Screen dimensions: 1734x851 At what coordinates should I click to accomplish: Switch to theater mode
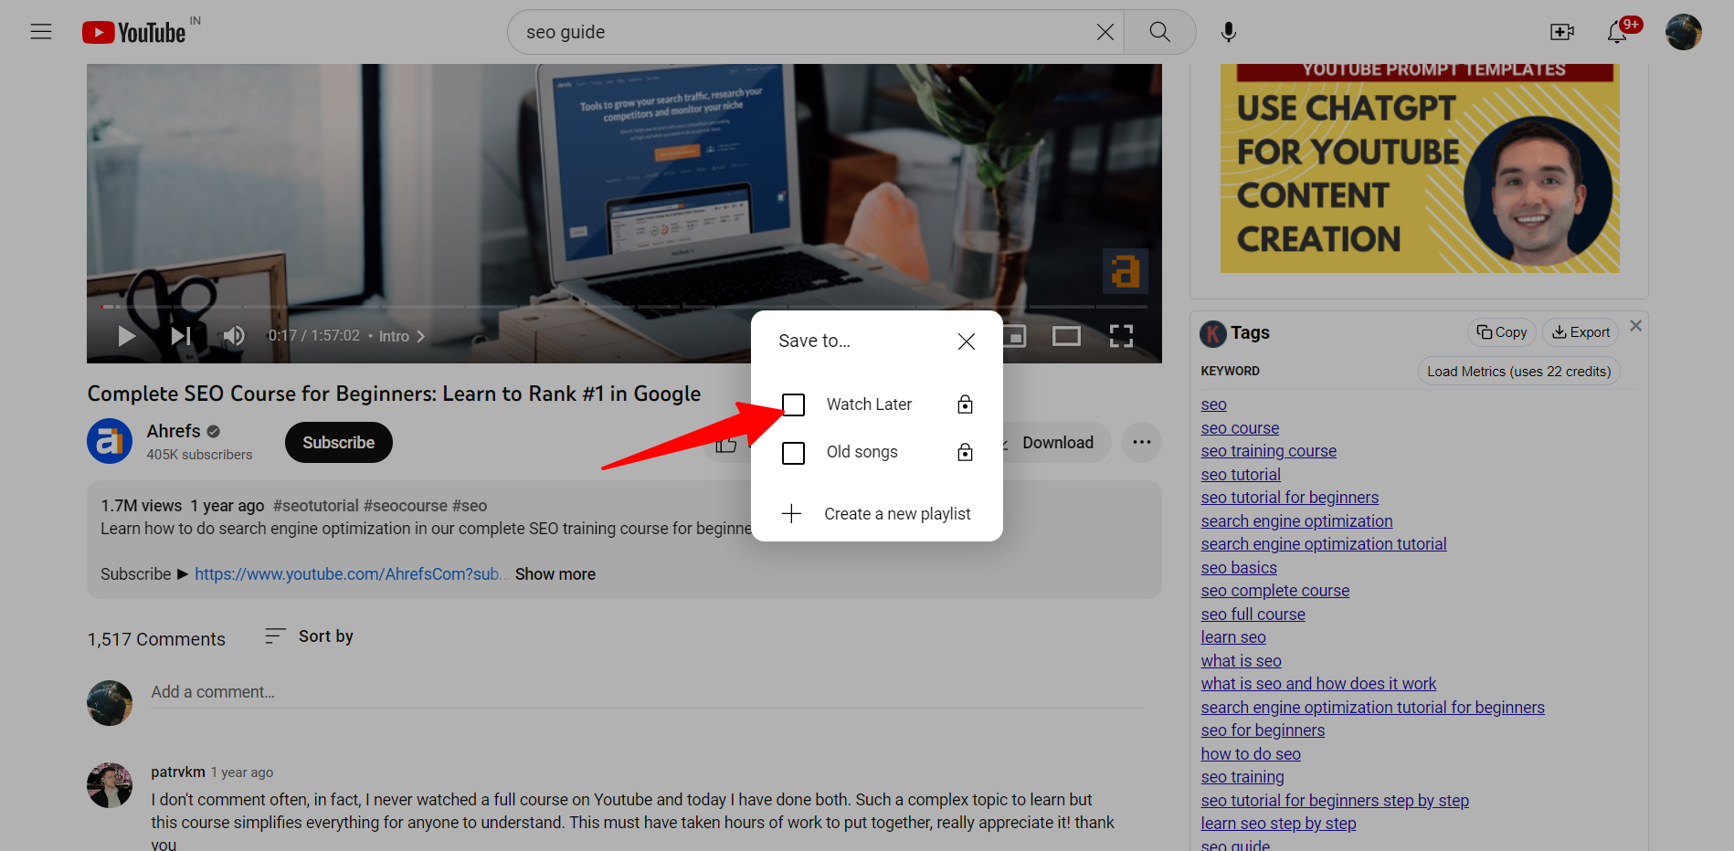[1066, 336]
